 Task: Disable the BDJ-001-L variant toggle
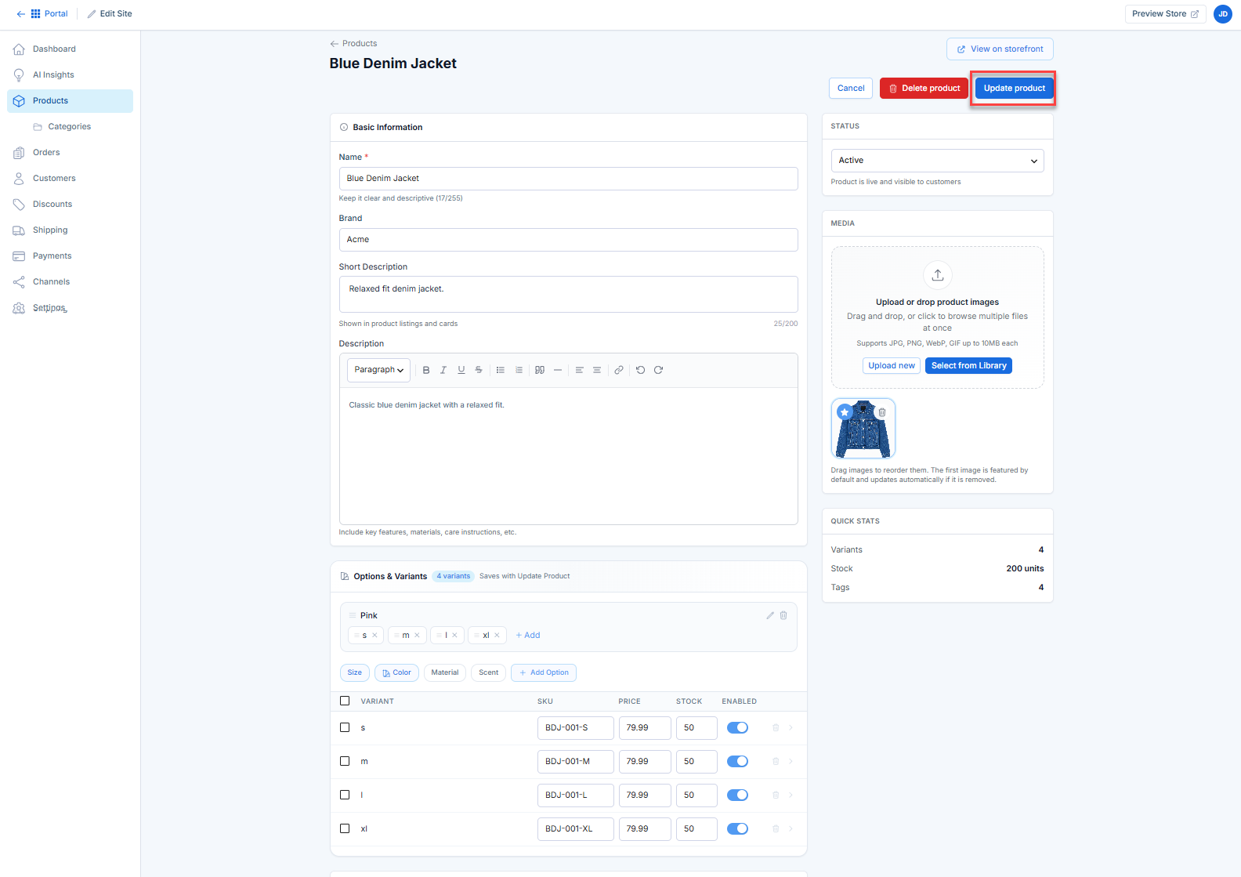[737, 795]
